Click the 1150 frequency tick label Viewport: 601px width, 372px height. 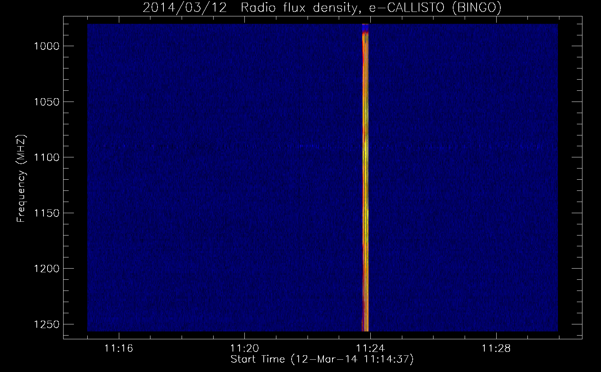click(x=46, y=213)
